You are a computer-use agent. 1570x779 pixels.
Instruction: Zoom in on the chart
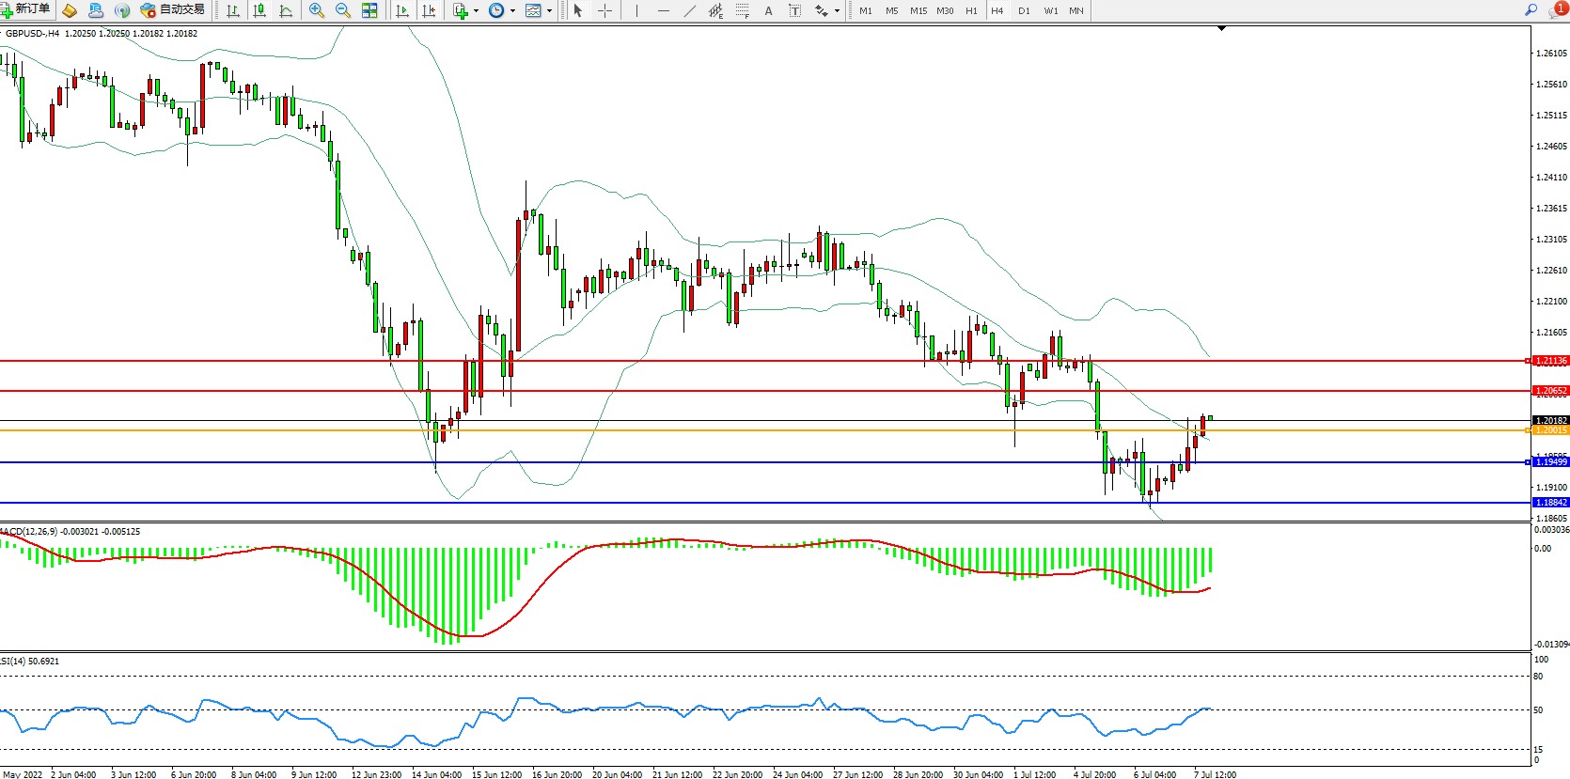tap(316, 10)
